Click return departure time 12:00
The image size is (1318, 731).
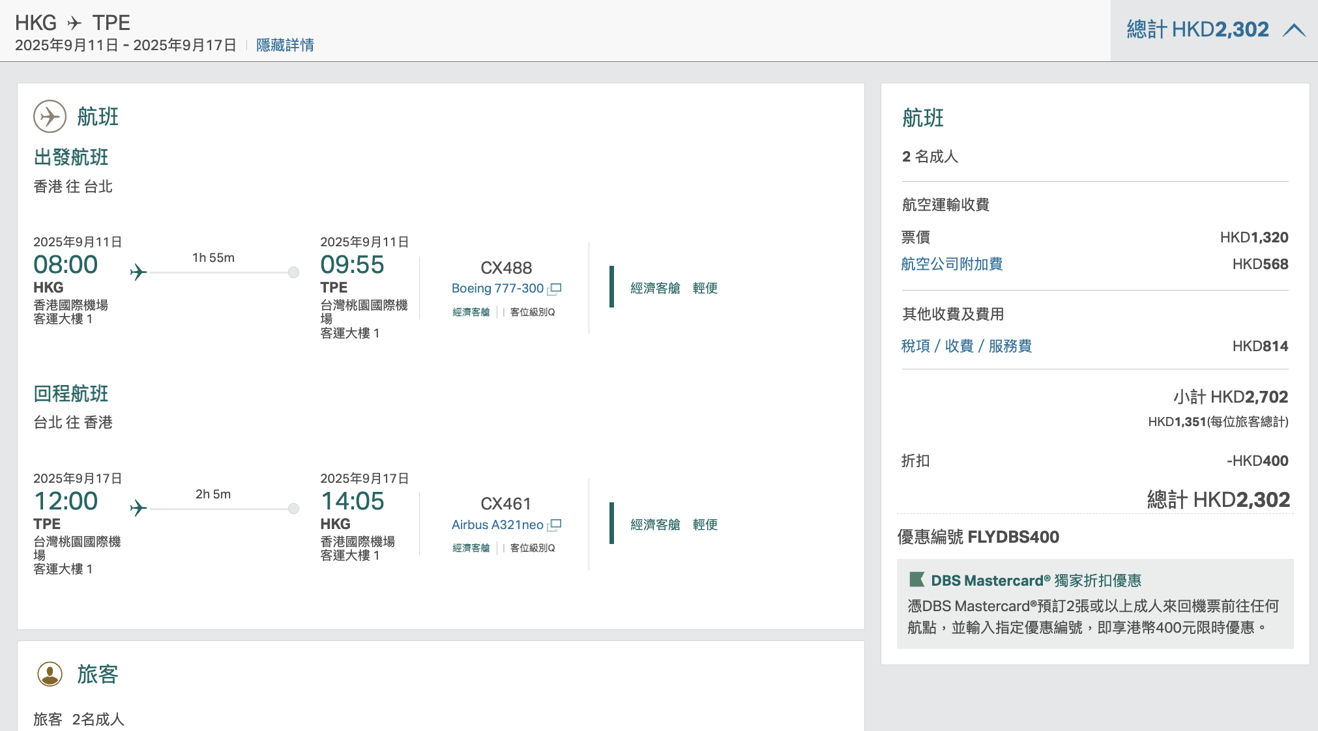66,501
